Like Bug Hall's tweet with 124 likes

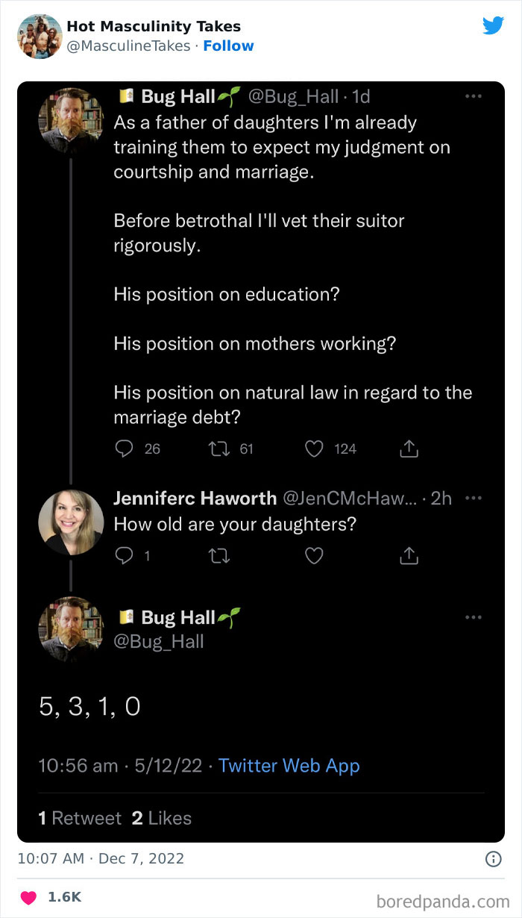(315, 449)
